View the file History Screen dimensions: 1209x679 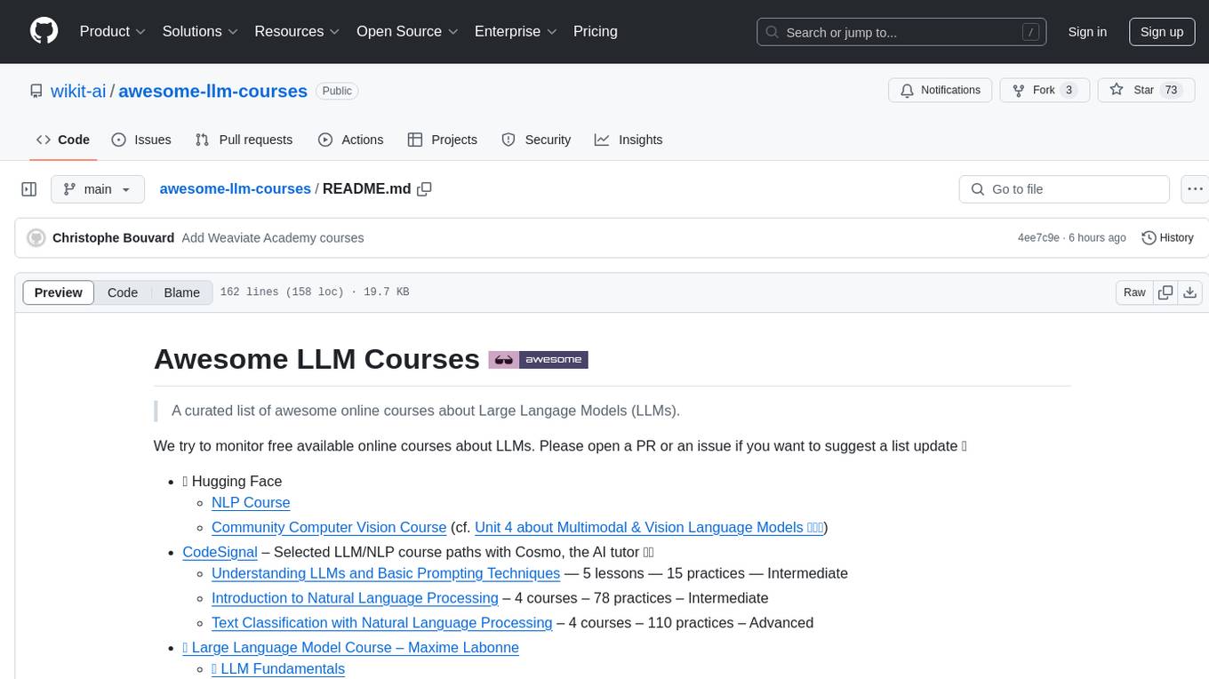(1167, 238)
